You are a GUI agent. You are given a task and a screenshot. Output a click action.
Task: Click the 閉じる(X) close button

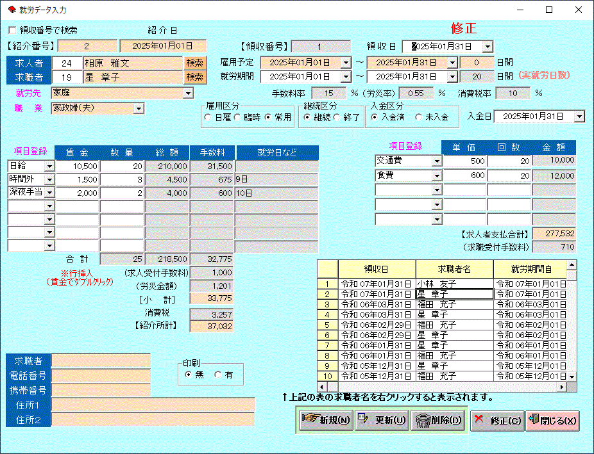coord(553,421)
